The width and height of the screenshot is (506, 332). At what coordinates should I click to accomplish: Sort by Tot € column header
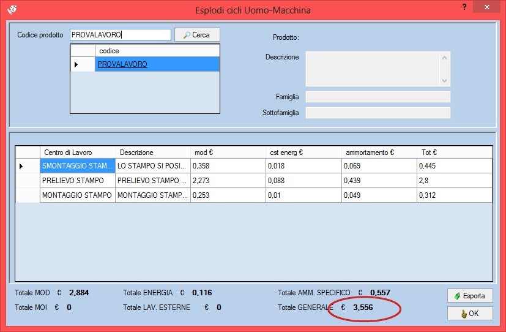pyautogui.click(x=454, y=153)
